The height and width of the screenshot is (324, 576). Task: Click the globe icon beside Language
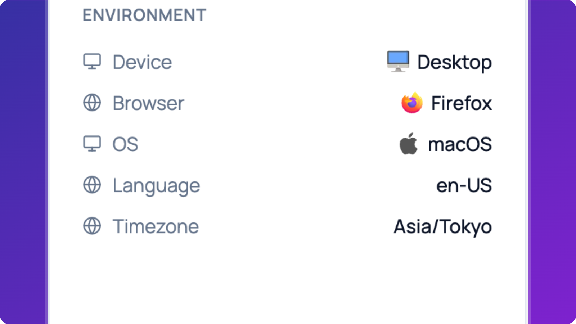click(x=92, y=185)
